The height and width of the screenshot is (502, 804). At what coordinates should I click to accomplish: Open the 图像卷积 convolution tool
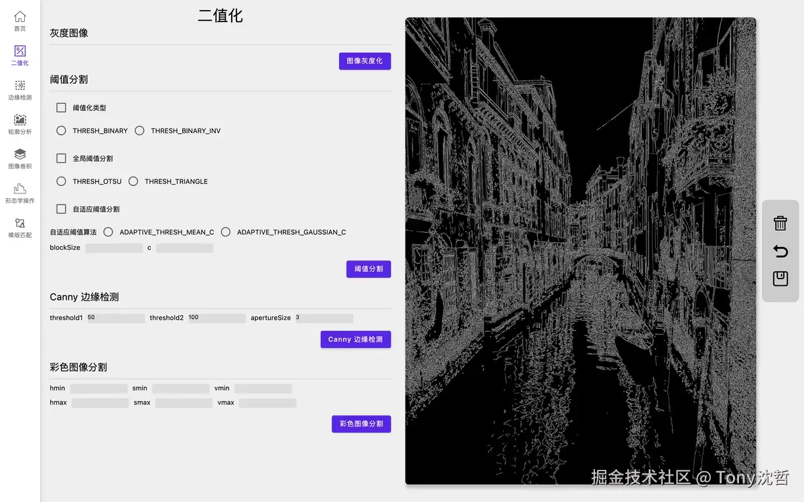[19, 159]
